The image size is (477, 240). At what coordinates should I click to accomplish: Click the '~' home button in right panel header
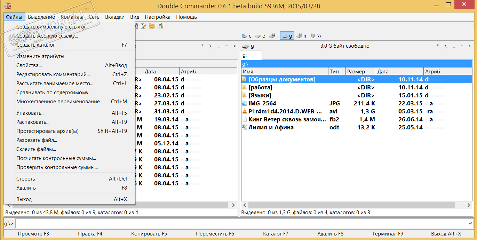click(462, 46)
